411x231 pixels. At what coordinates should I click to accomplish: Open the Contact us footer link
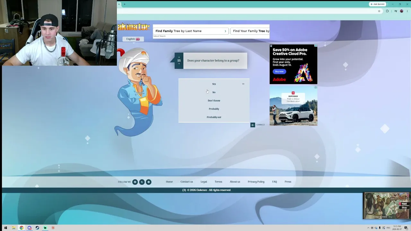187,182
